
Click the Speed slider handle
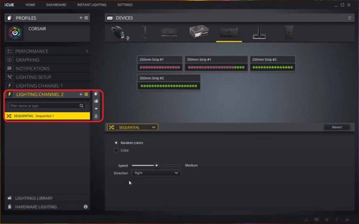156,166
